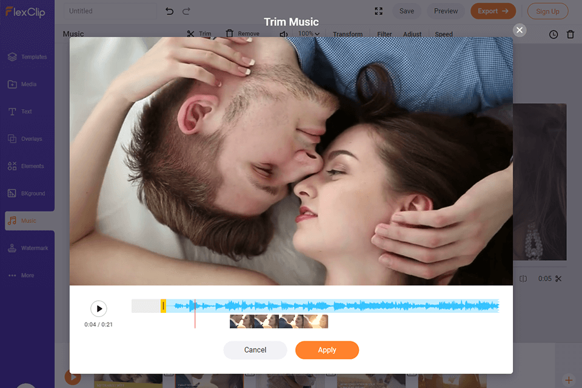Click the plus add scene icon
Viewport: 582px width, 388px height.
pos(568,380)
